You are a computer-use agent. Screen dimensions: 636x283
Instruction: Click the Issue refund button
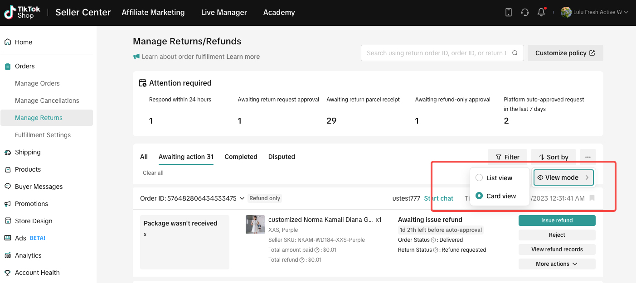pos(557,221)
